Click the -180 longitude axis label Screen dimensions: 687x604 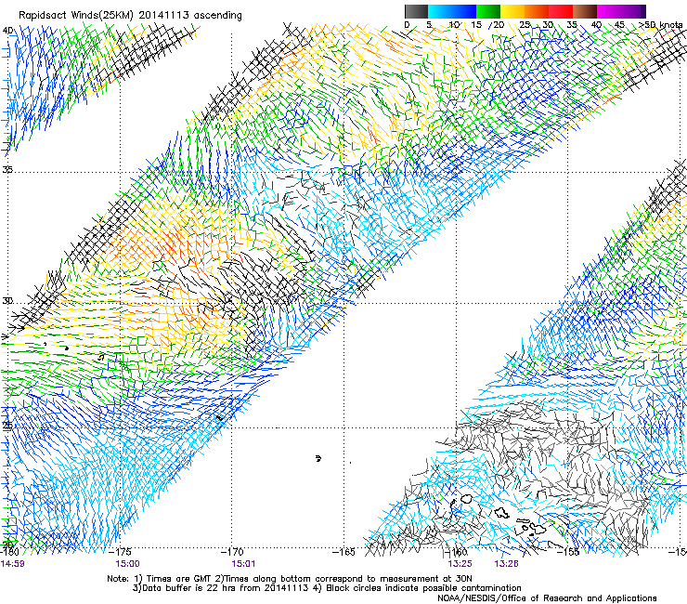tap(9, 551)
